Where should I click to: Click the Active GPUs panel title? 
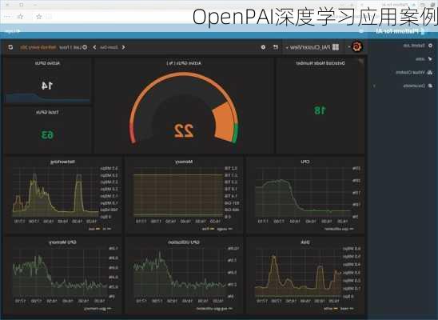pyautogui.click(x=47, y=63)
